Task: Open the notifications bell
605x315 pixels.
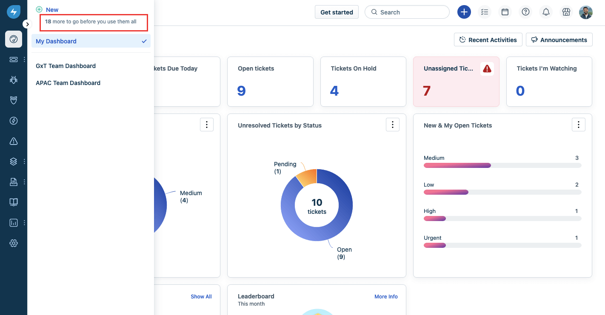Action: [546, 12]
